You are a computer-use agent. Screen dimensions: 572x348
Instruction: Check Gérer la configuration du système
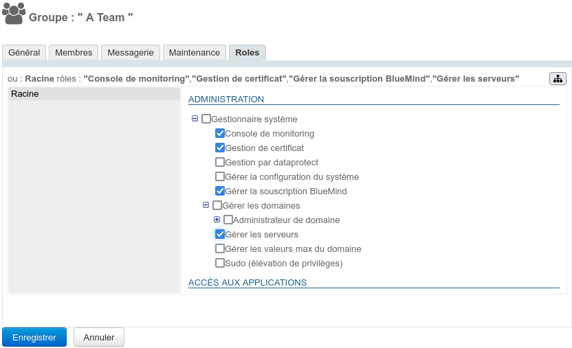(220, 176)
